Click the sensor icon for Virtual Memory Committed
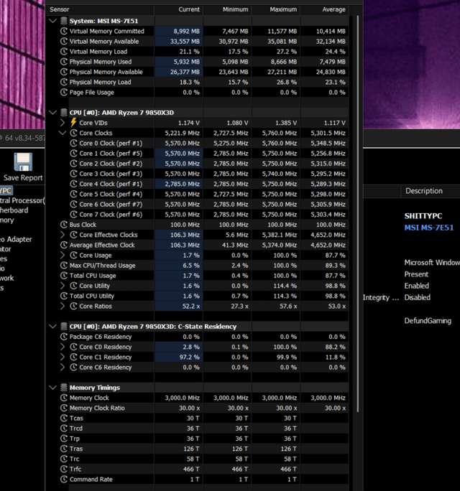The image size is (460, 491). pyautogui.click(x=63, y=32)
